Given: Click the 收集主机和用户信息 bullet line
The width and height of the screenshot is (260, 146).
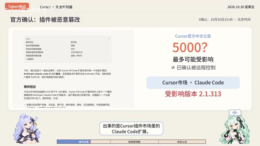Looking at the screenshot, I should [67, 105].
